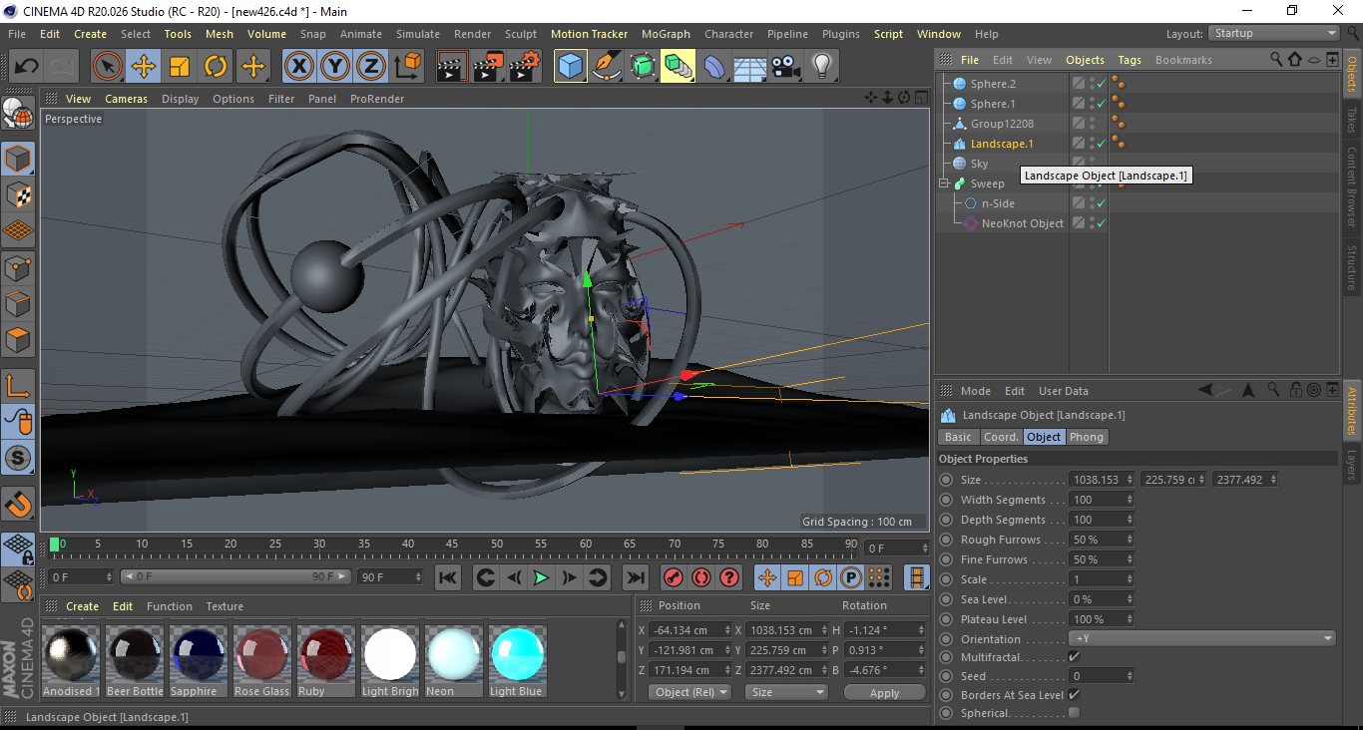1363x730 pixels.
Task: Open the Object (Rel) dropdown
Action: [x=689, y=692]
